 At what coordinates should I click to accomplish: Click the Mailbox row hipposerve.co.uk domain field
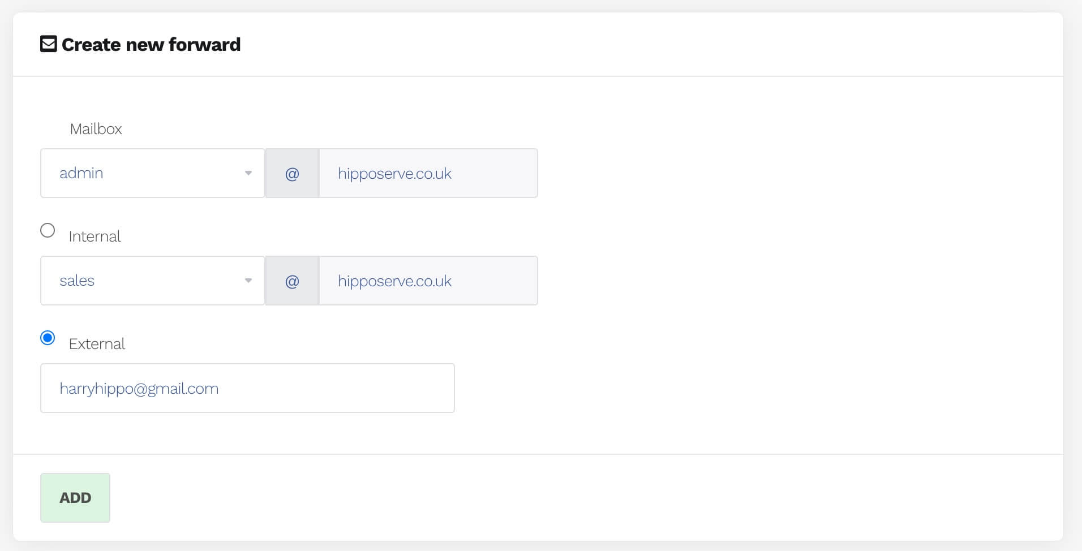point(428,174)
